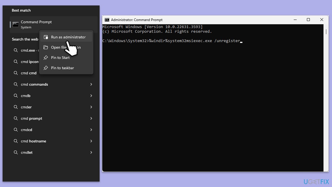Select the cmder search suggestion text

pos(26,107)
